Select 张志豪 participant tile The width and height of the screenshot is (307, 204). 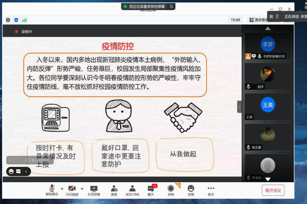[x=268, y=137]
